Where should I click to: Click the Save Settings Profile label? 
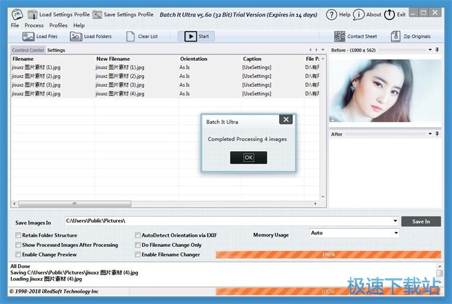128,14
